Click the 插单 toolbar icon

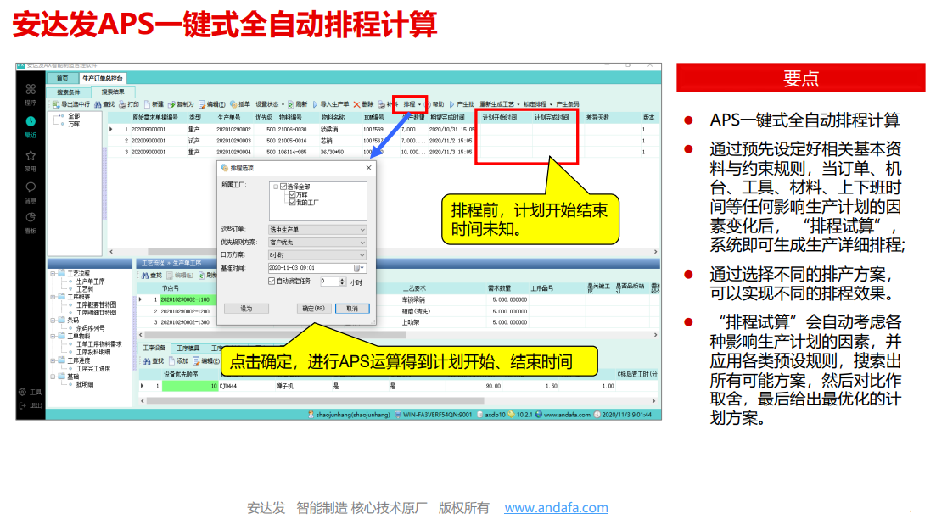tap(233, 104)
